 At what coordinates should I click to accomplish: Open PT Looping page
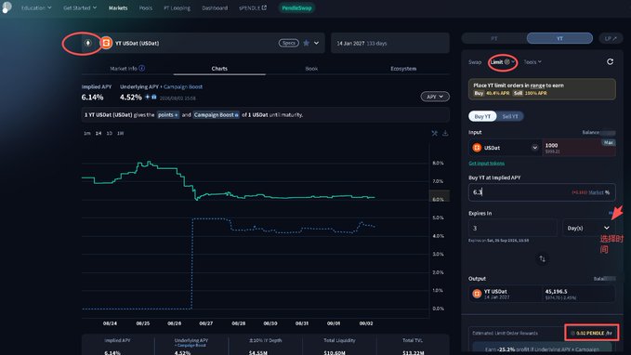[177, 7]
